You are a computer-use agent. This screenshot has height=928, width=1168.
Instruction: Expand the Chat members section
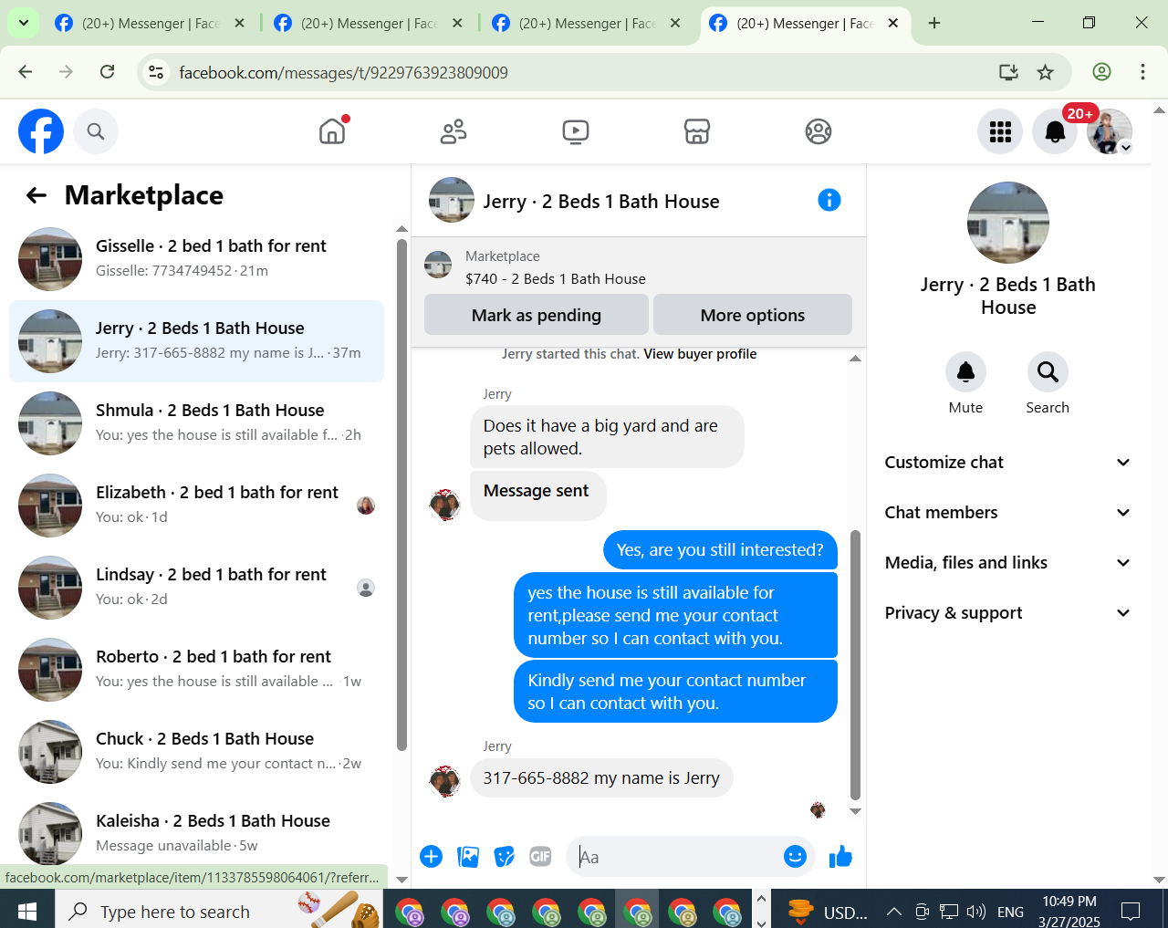click(1007, 513)
